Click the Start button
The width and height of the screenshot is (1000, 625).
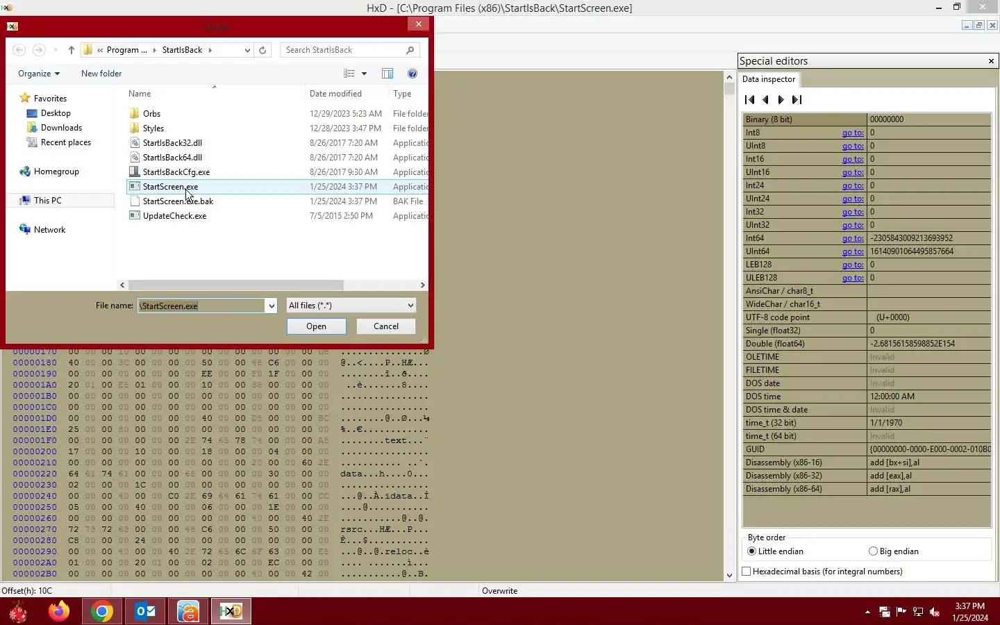click(18, 611)
